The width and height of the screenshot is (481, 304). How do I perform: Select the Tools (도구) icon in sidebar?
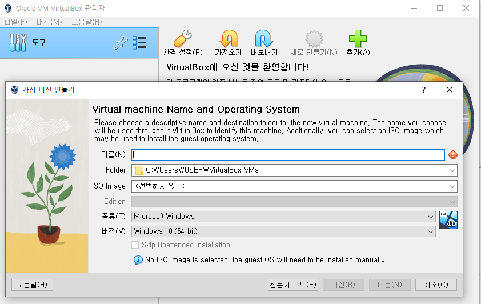point(18,42)
